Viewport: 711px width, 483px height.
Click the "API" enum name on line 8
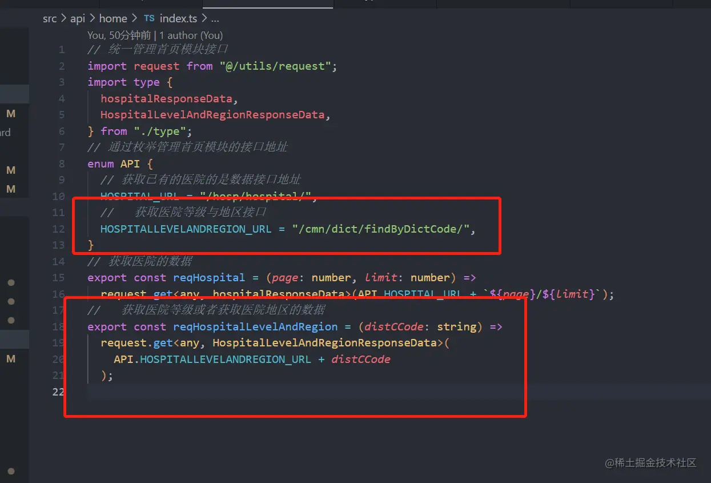click(x=130, y=164)
